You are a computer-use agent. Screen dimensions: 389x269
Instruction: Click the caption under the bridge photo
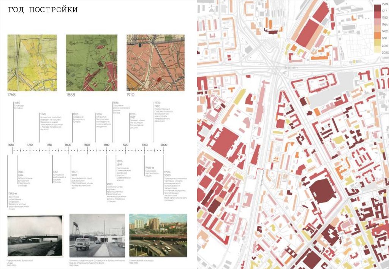pyautogui.click(x=21, y=262)
